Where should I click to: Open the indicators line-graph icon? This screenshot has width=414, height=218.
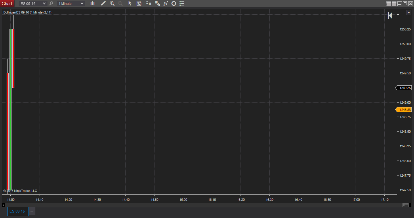165,3
